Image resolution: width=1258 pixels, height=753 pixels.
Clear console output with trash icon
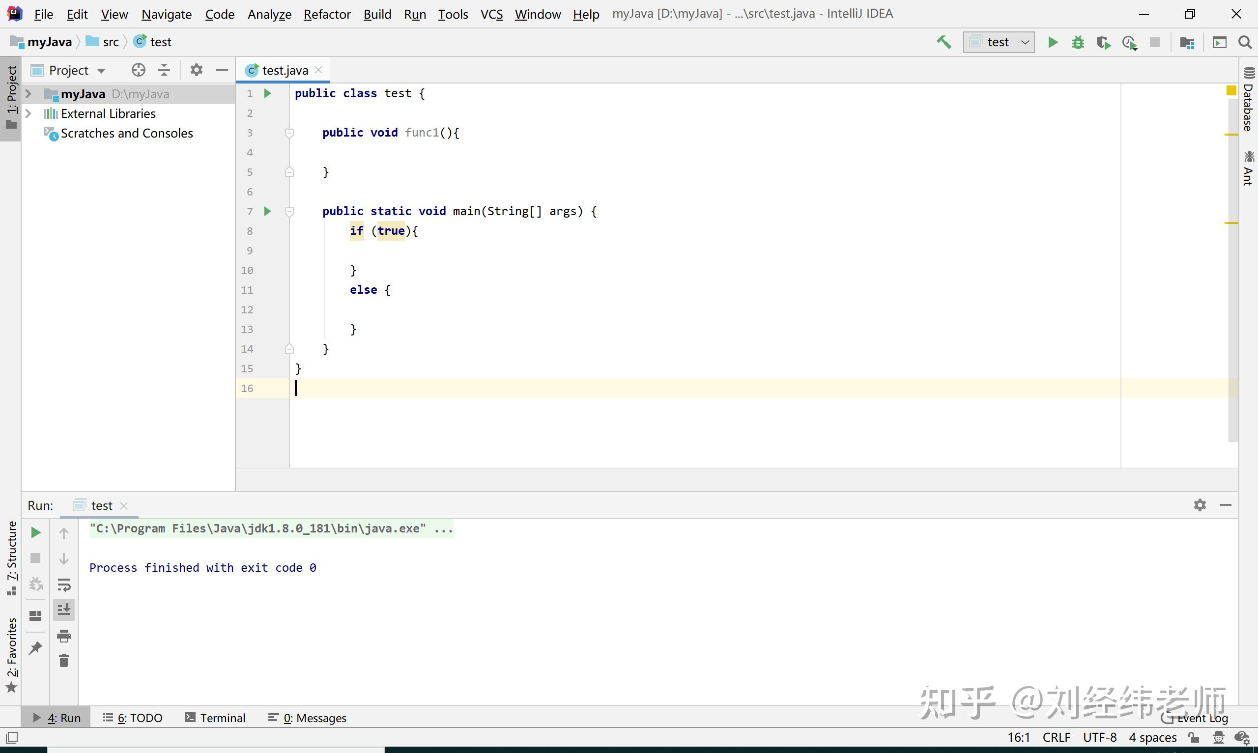click(64, 660)
